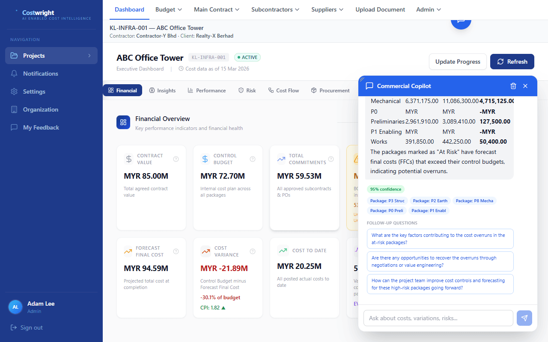This screenshot has width=548, height=342.
Task: Click the Ask about costs input field
Action: point(438,318)
